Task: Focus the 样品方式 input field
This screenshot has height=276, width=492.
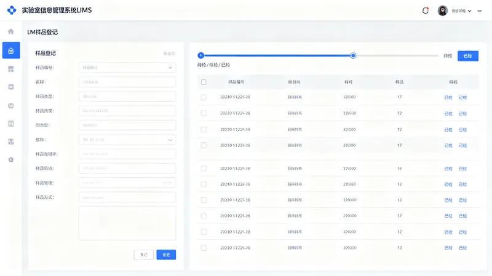Action: [x=127, y=197]
